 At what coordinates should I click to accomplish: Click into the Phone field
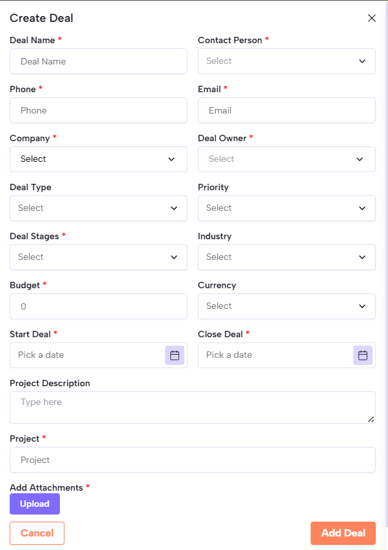click(x=98, y=110)
